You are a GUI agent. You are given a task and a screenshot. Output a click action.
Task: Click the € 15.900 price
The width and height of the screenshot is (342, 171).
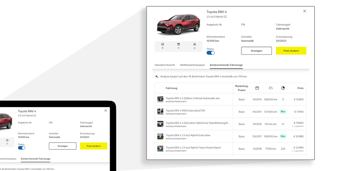(298, 99)
